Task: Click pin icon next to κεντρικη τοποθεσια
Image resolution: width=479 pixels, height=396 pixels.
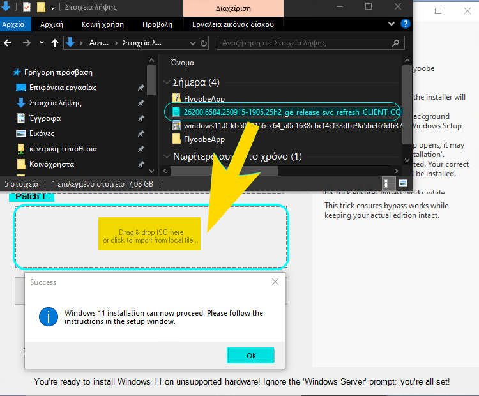Action: coord(141,149)
